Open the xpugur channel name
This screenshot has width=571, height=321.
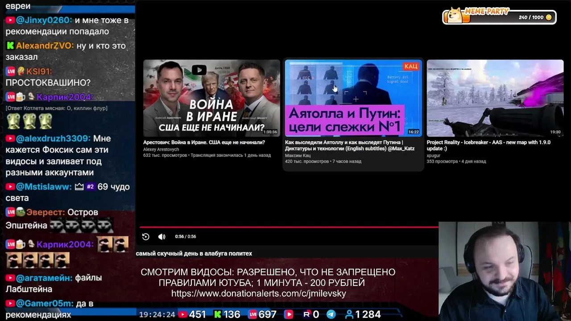(x=434, y=156)
